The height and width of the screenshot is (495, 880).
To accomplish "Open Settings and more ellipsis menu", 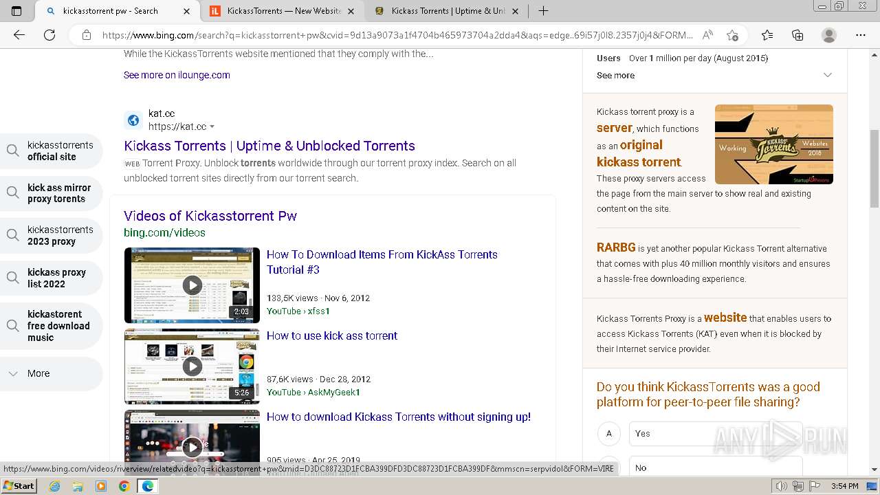I will click(x=861, y=35).
